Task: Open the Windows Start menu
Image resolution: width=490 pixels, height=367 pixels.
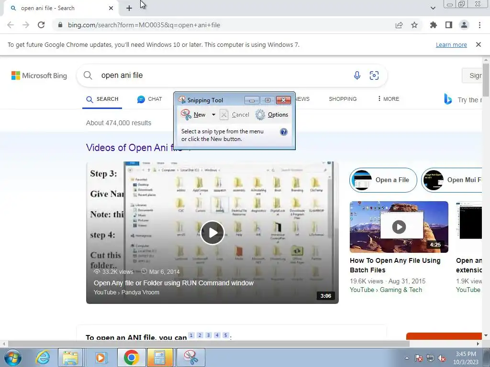Action: point(12,357)
